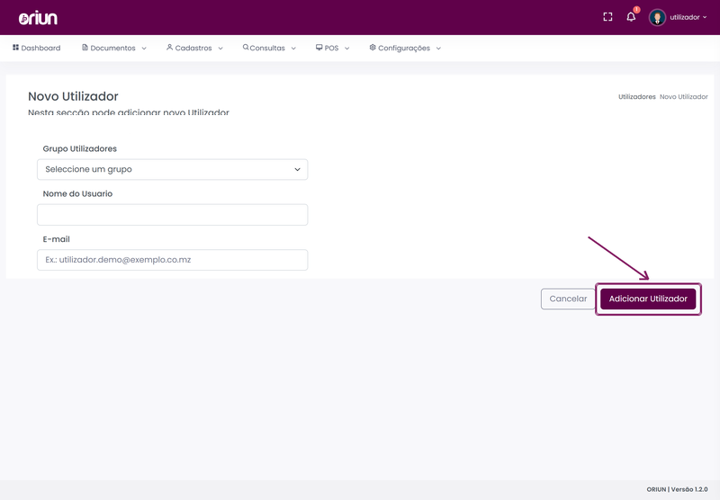Focus the E-mail input field
Screen dimensions: 720x500
(x=172, y=260)
